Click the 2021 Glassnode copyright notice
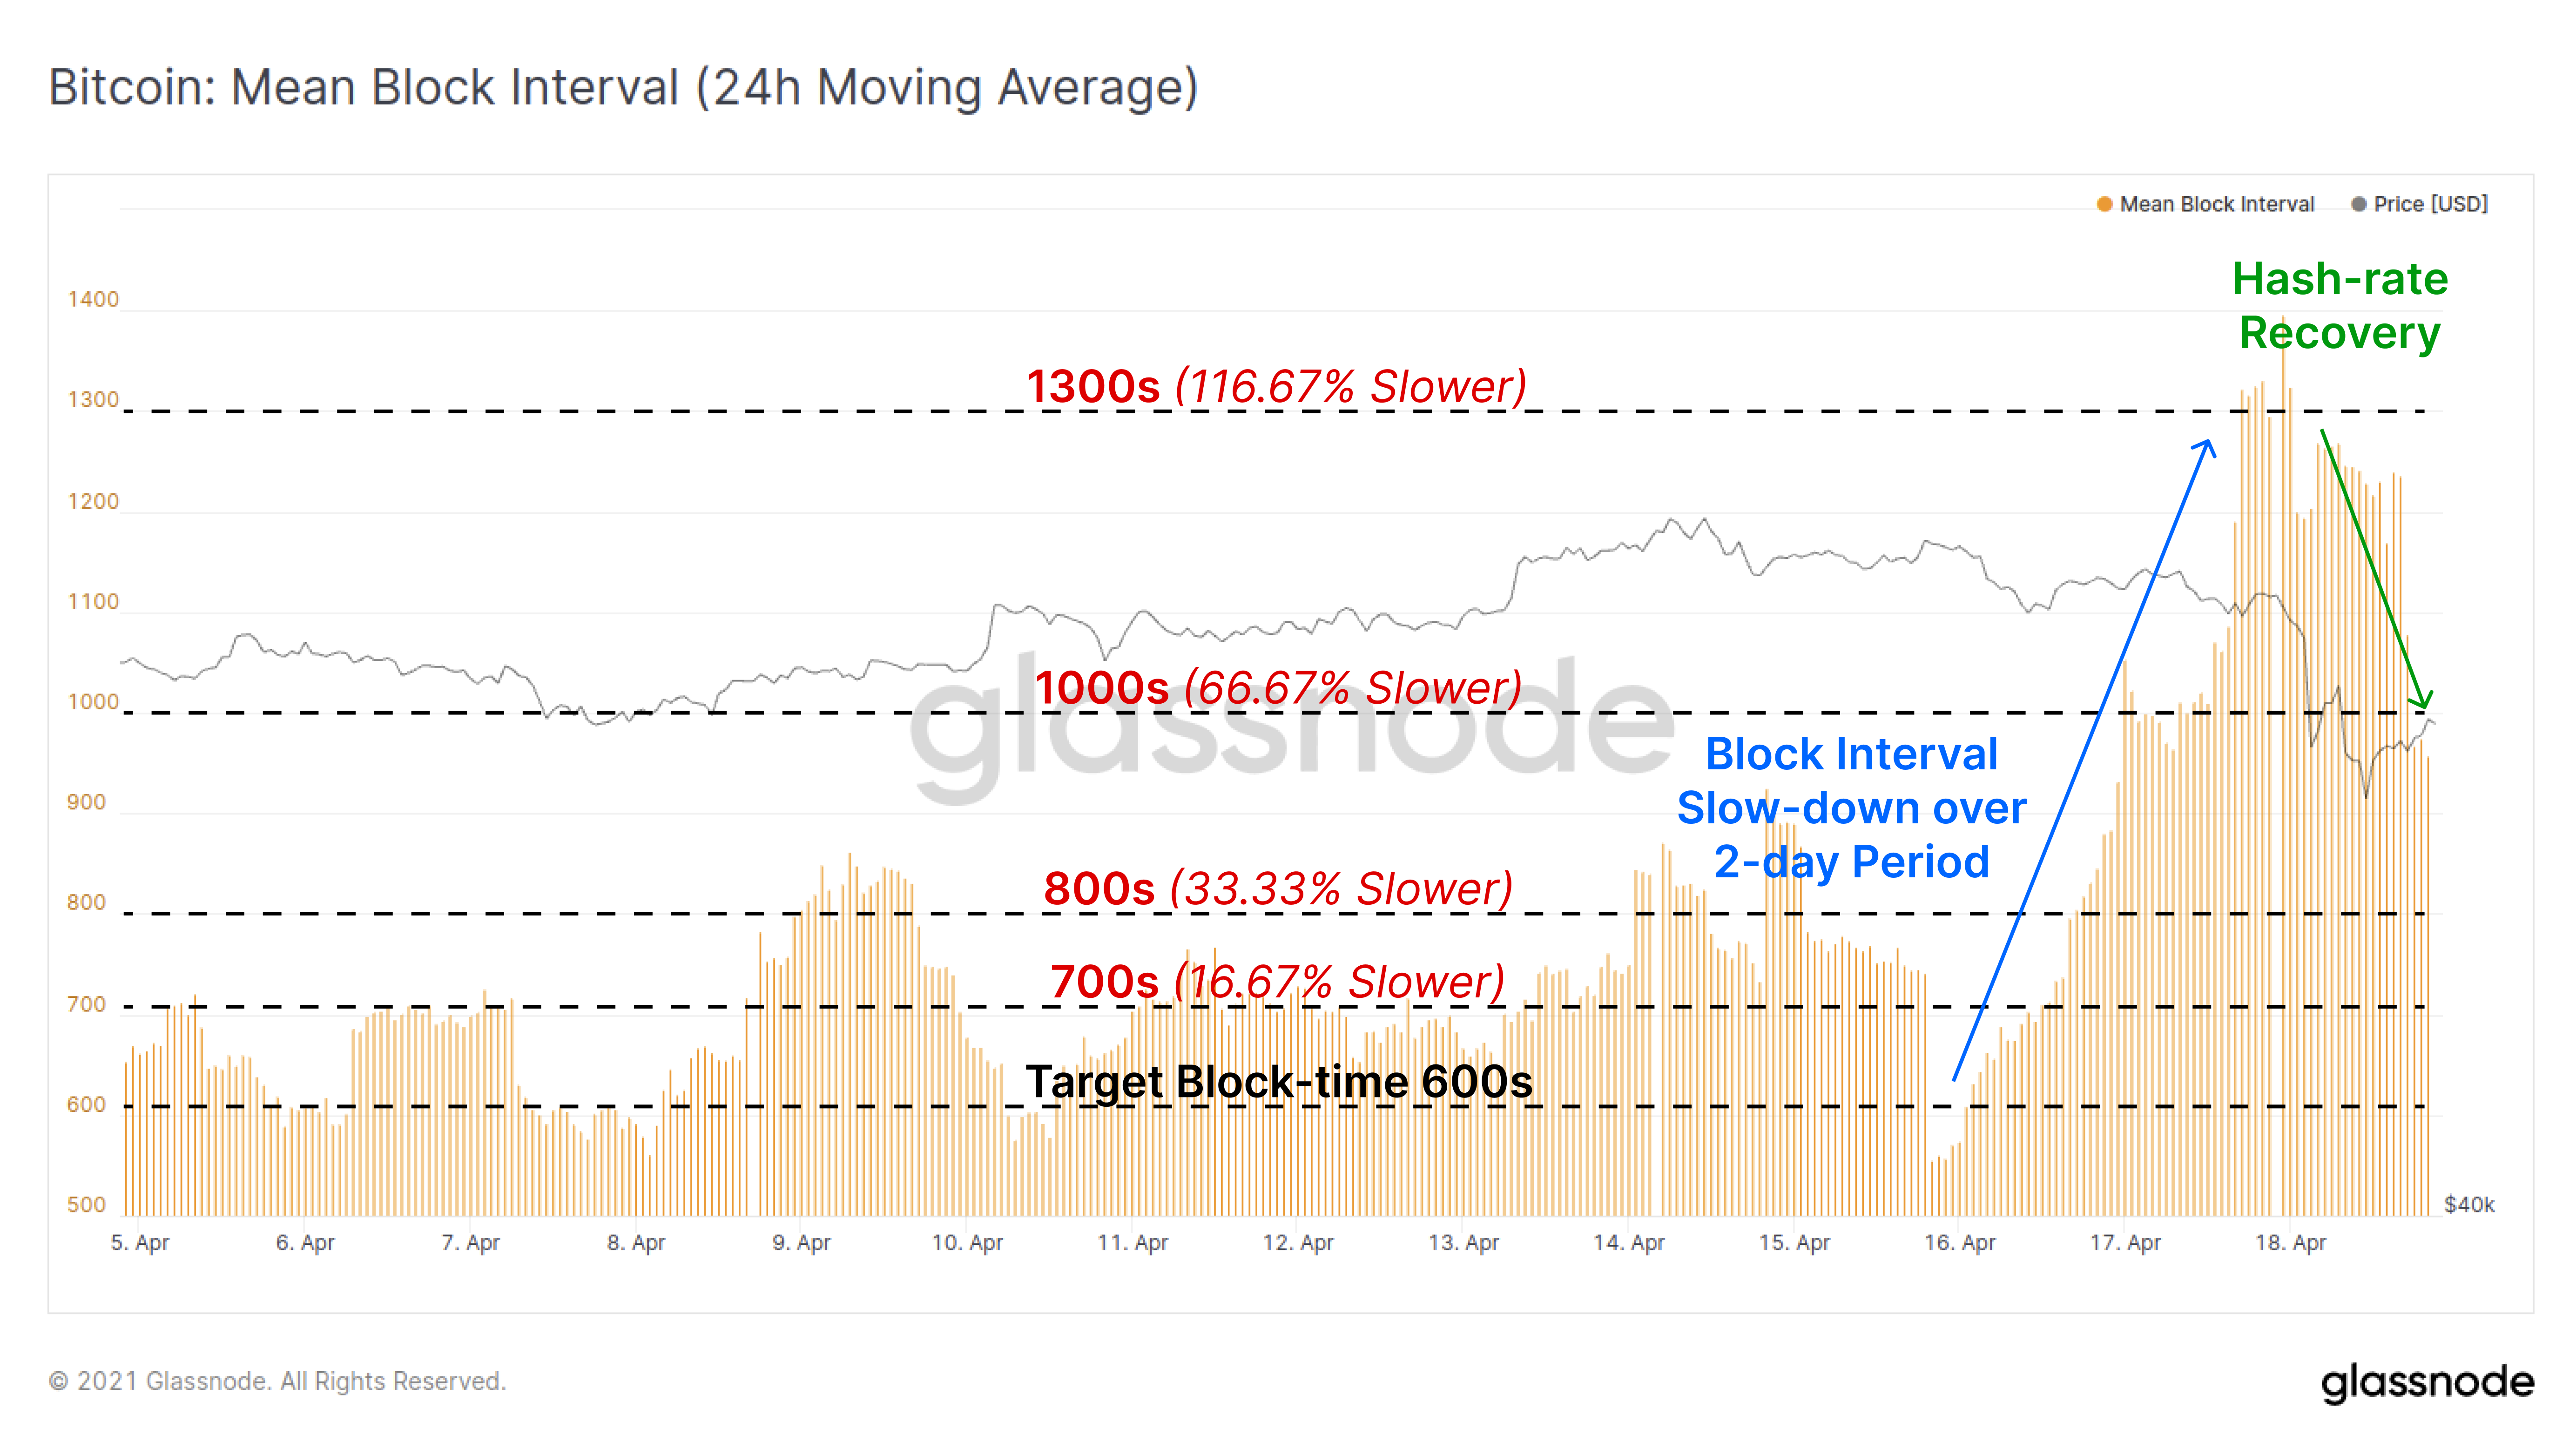The image size is (2576, 1447). tap(278, 1382)
